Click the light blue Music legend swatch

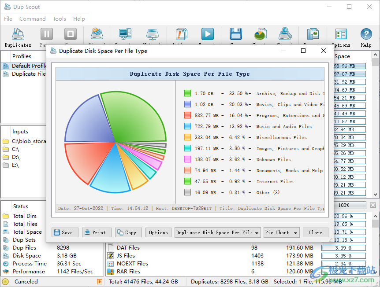[x=187, y=126]
